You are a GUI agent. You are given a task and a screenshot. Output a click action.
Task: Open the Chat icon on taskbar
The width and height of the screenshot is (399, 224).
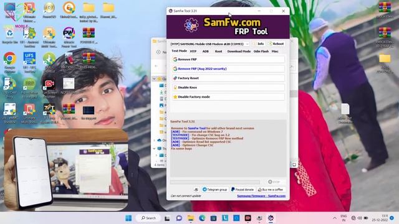179,218
